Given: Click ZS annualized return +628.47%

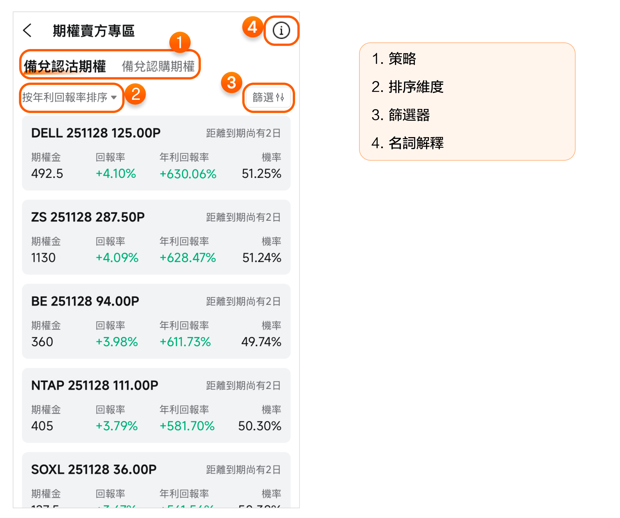Looking at the screenshot, I should point(188,258).
